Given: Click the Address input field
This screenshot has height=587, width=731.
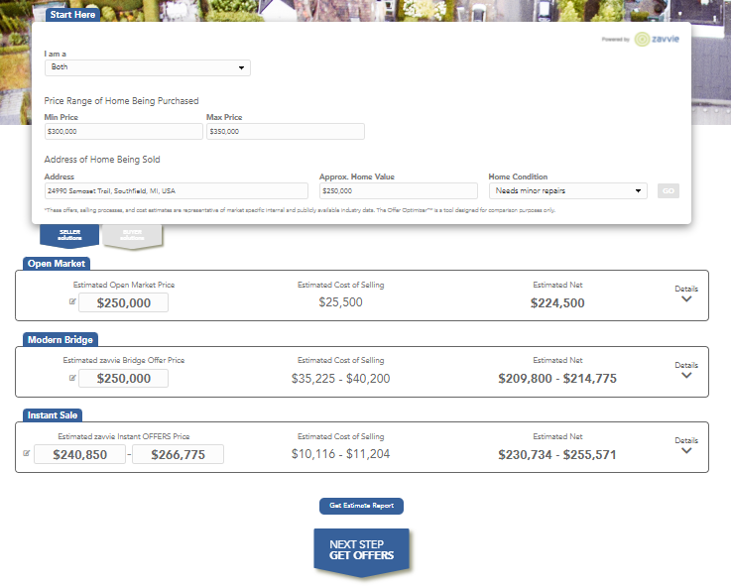Looking at the screenshot, I should click(x=177, y=191).
